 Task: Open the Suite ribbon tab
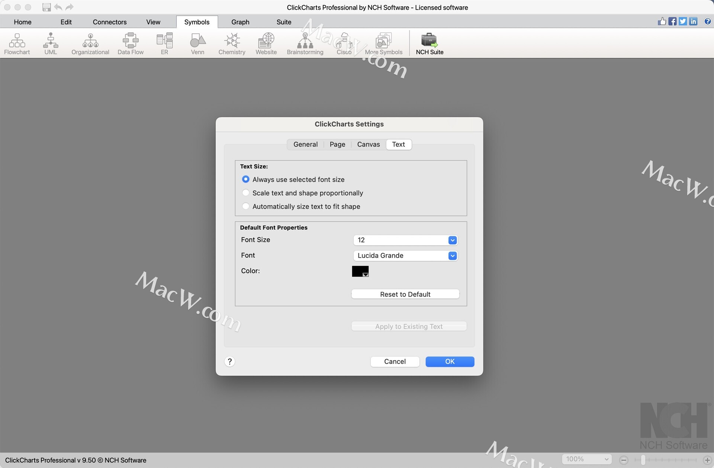(x=284, y=22)
